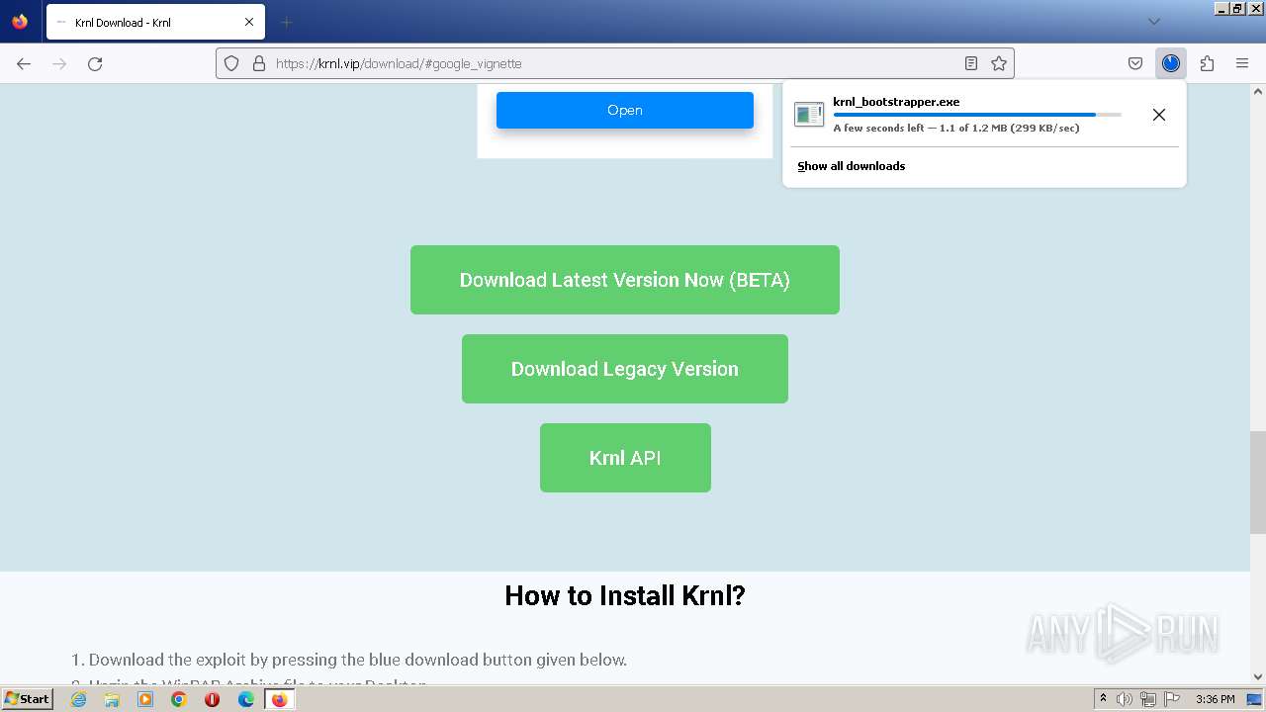Toggle reader view icon in address bar
The width and height of the screenshot is (1266, 712).
pos(971,63)
